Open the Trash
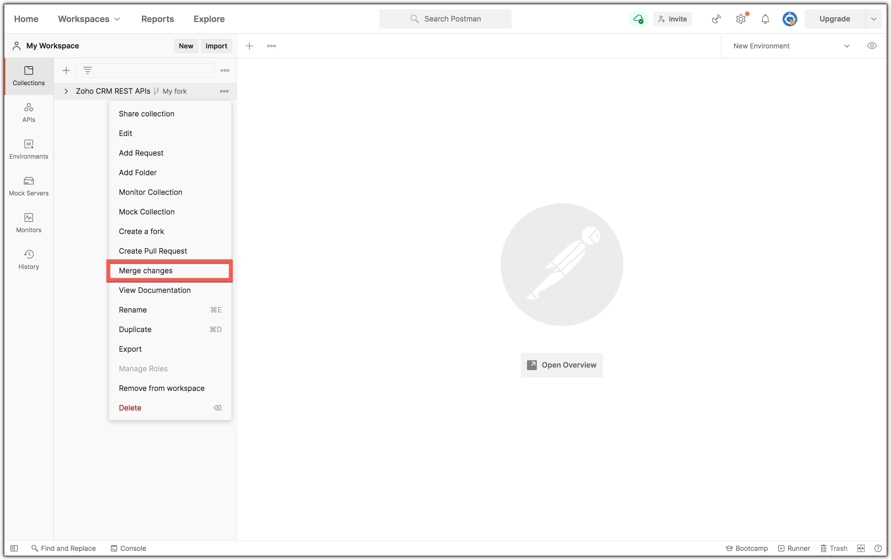This screenshot has height=560, width=891. coord(833,548)
